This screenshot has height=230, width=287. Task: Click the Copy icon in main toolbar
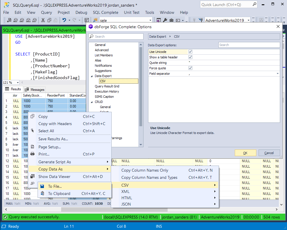pyautogui.click(x=49, y=20)
